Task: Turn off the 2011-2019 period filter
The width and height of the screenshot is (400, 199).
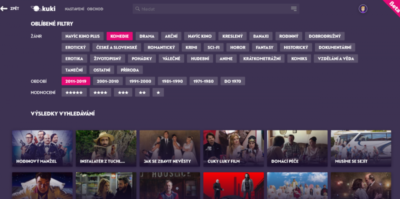Action: (76, 81)
